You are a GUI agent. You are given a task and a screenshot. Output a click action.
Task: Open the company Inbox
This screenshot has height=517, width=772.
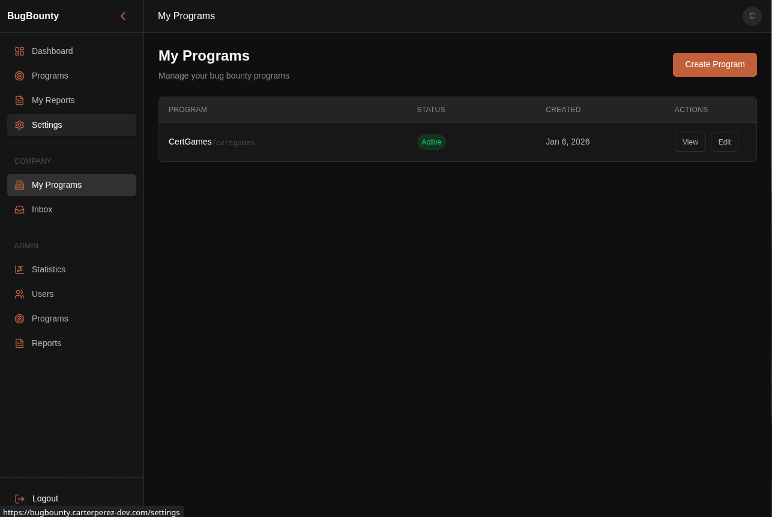71,210
